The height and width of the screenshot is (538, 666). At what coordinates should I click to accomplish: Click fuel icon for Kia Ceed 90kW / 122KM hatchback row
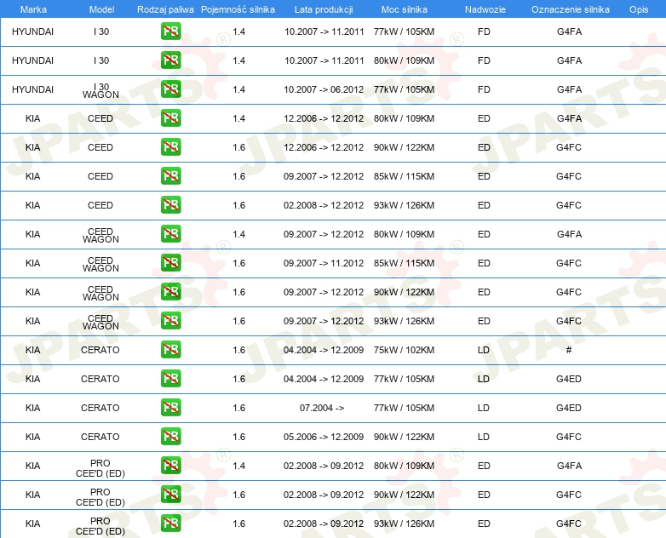[170, 147]
